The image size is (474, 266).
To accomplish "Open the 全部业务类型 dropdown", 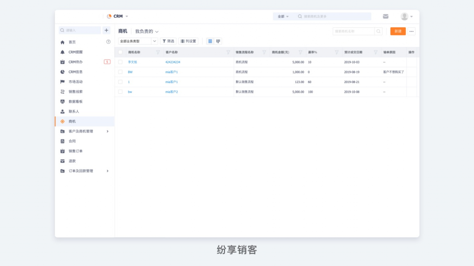I will (x=138, y=41).
